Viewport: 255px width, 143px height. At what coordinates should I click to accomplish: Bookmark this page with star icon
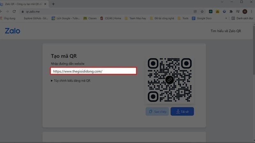pyautogui.click(x=202, y=11)
